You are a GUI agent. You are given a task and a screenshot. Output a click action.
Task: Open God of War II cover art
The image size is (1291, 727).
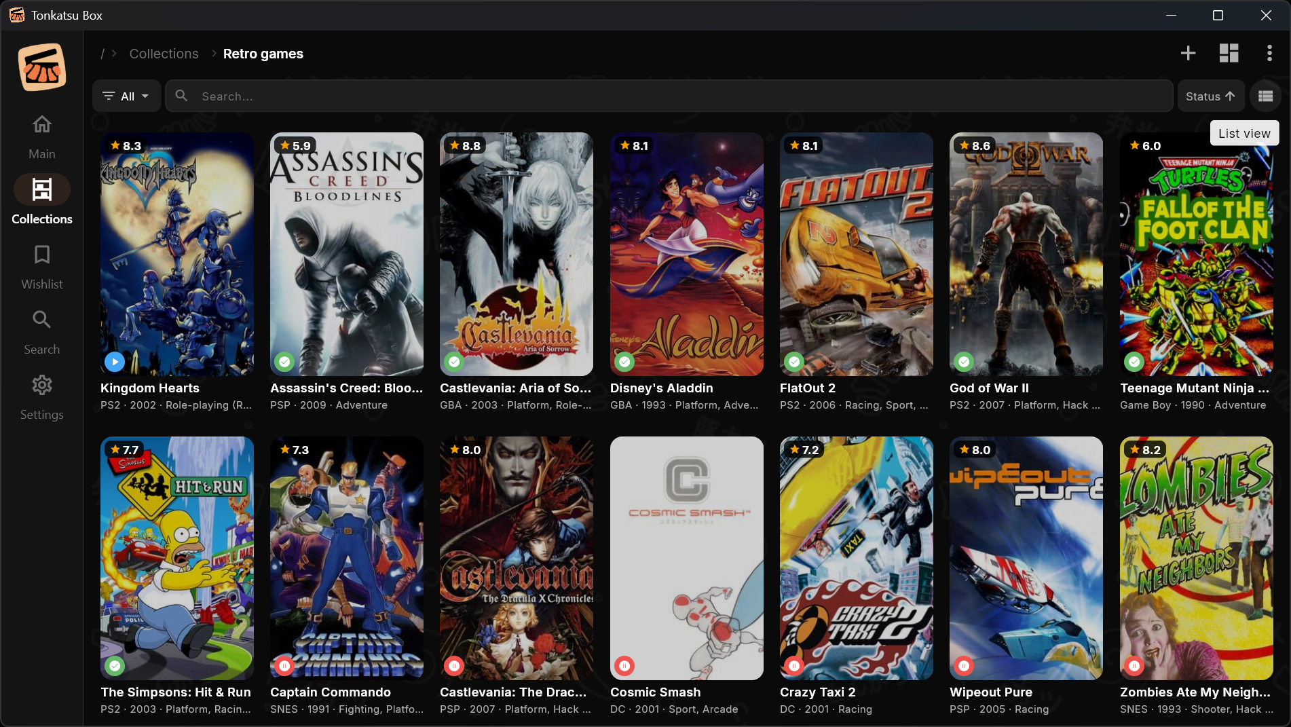[x=1026, y=254]
